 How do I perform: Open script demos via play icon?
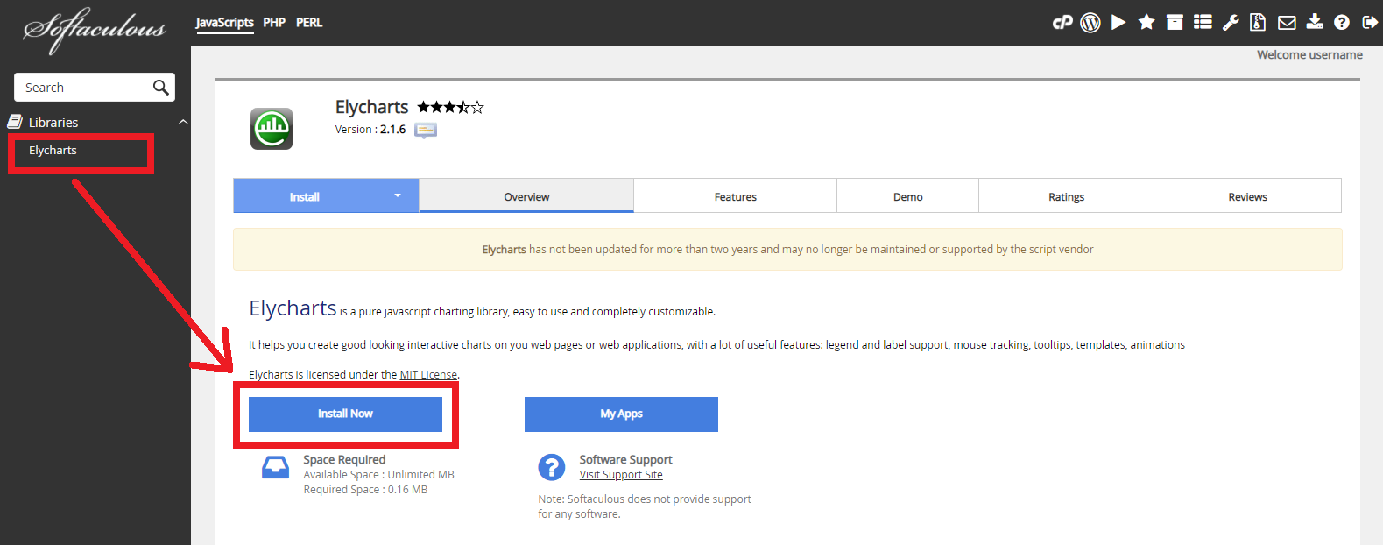click(x=1118, y=23)
